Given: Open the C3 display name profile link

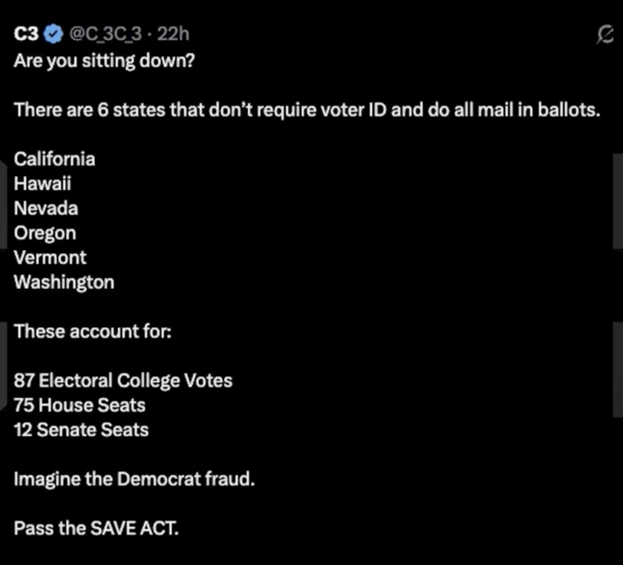Looking at the screenshot, I should coord(27,34).
